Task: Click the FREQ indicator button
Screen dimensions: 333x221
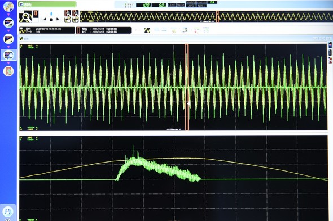Action: click(180, 5)
